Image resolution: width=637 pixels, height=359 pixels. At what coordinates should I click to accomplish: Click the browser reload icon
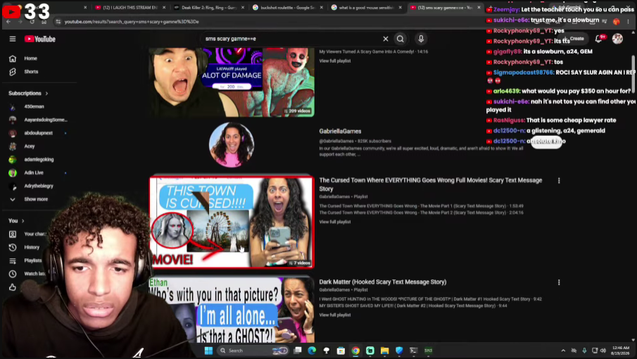click(x=32, y=22)
